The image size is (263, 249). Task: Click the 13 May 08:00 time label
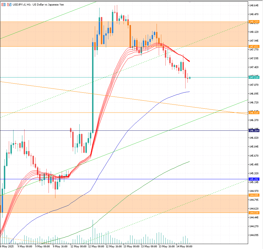pos(149,247)
